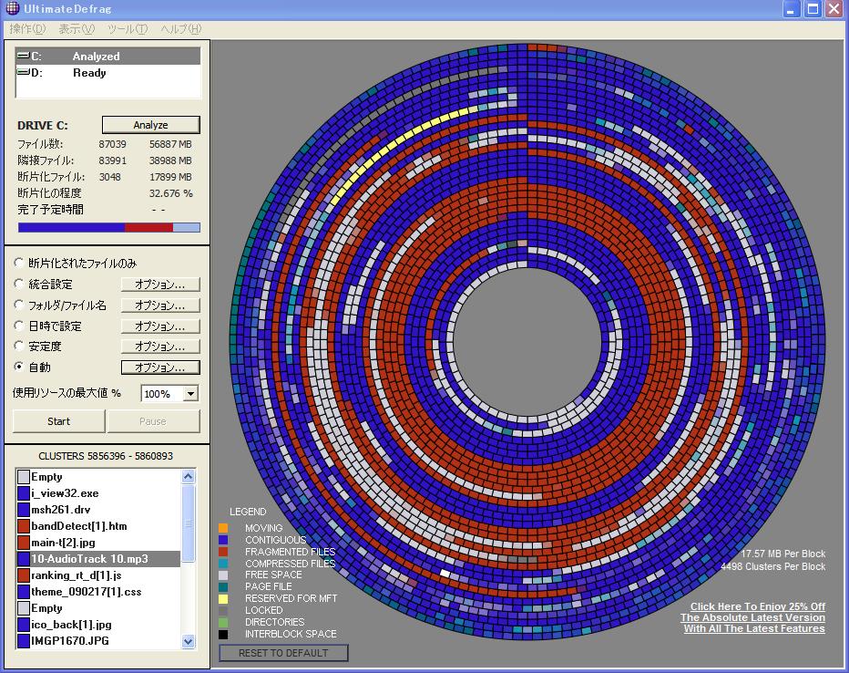The width and height of the screenshot is (849, 673).
Task: Click the LOCKED legend color swatch
Action: (x=223, y=611)
